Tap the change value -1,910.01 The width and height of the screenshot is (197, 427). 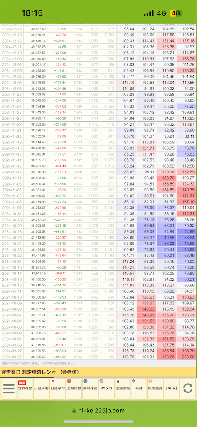point(59,345)
